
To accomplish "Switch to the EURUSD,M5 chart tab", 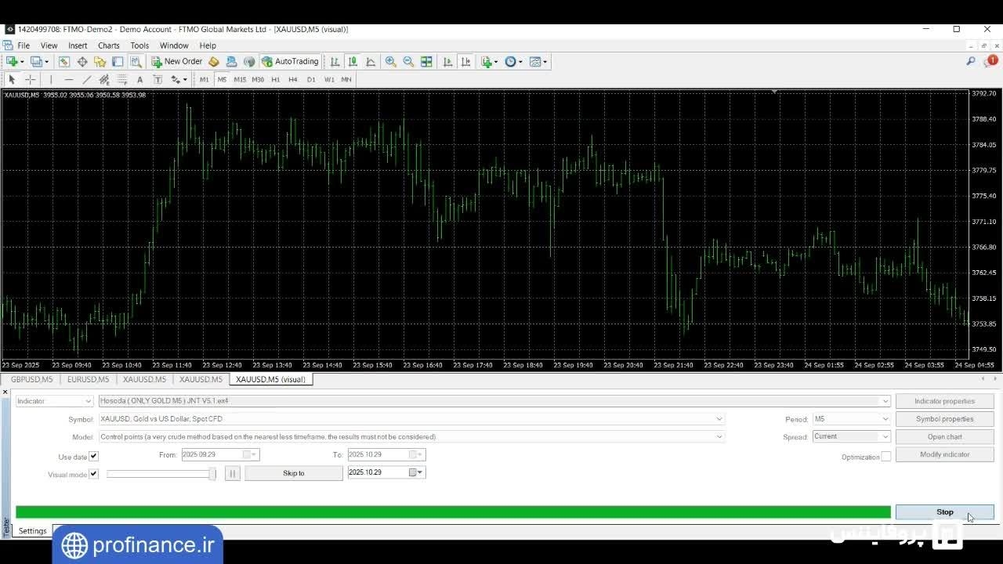I will (88, 379).
